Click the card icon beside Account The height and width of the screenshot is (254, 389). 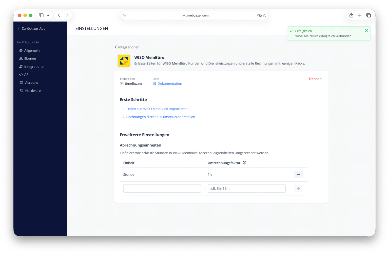coord(22,82)
